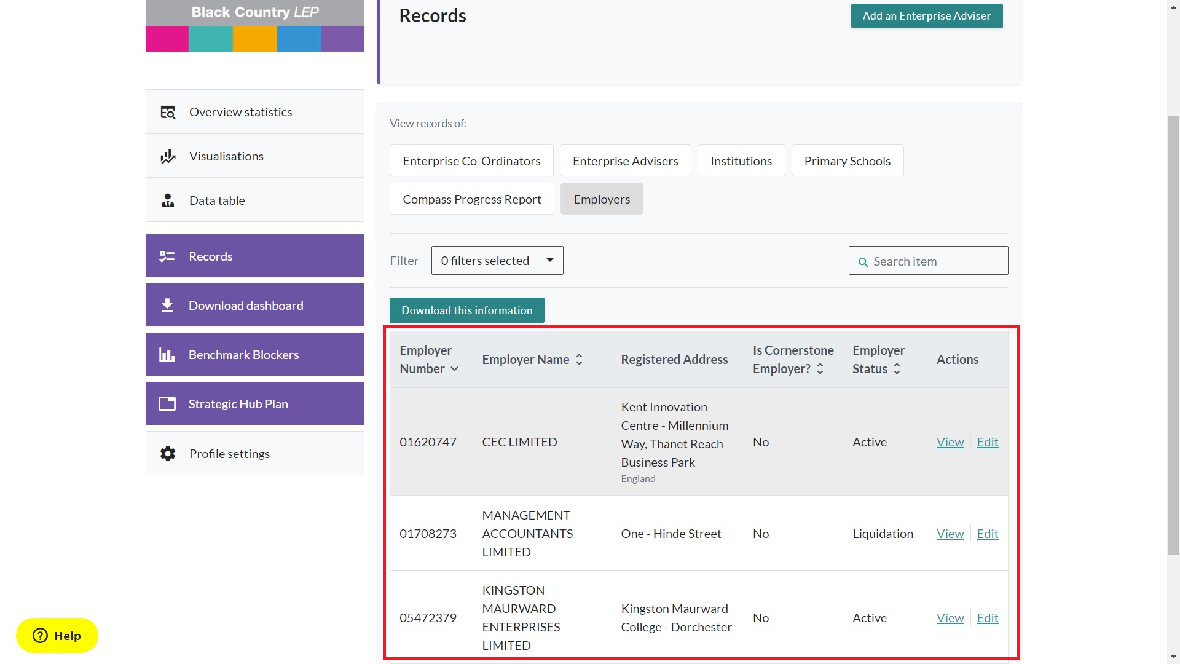Edit CEC LIMITED record
This screenshot has width=1180, height=664.
tap(988, 442)
